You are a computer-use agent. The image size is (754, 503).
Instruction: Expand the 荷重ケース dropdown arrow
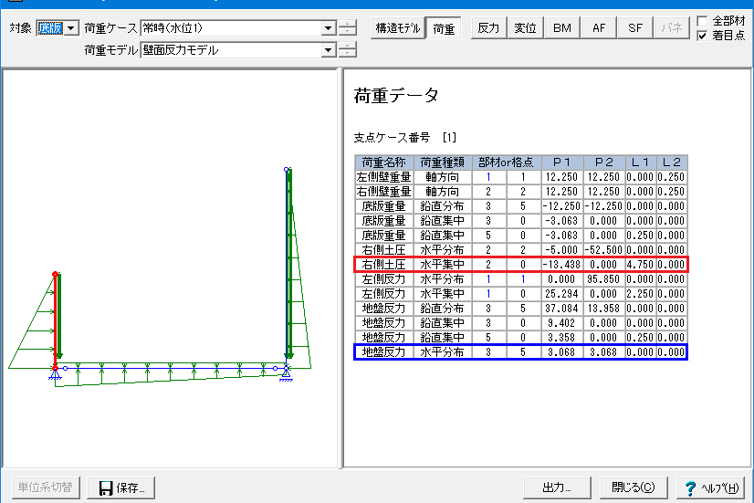[x=329, y=28]
